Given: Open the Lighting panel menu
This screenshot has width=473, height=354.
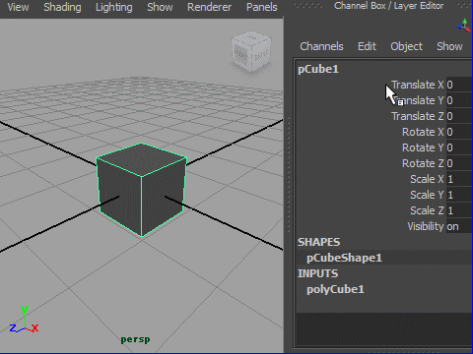Looking at the screenshot, I should point(114,7).
